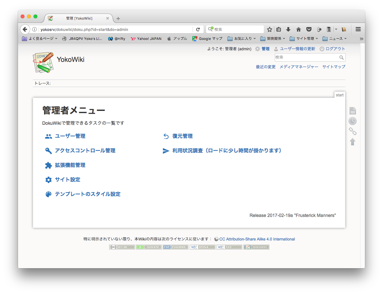Click the wiki search magnifier button
The height and width of the screenshot is (294, 383).
pyautogui.click(x=341, y=57)
